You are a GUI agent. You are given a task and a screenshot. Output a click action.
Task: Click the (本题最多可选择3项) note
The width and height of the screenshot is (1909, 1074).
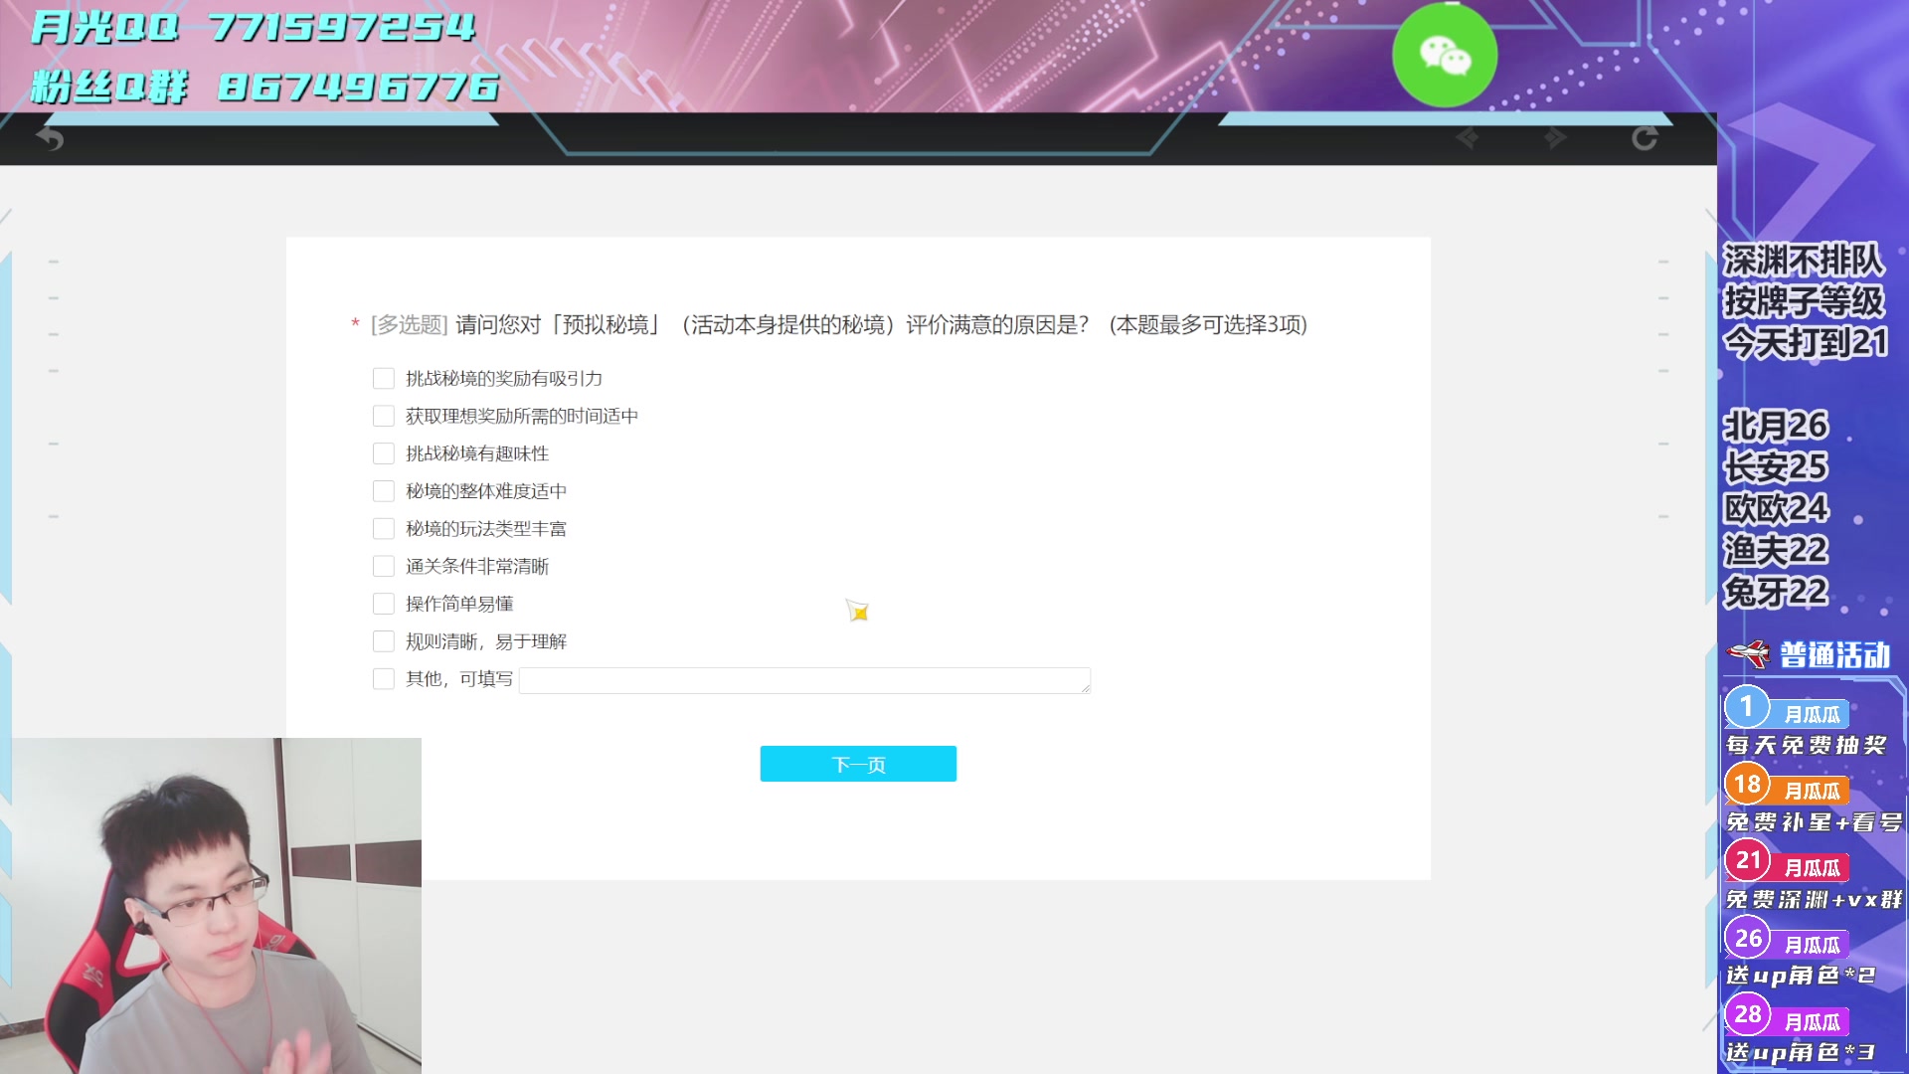(x=1208, y=325)
